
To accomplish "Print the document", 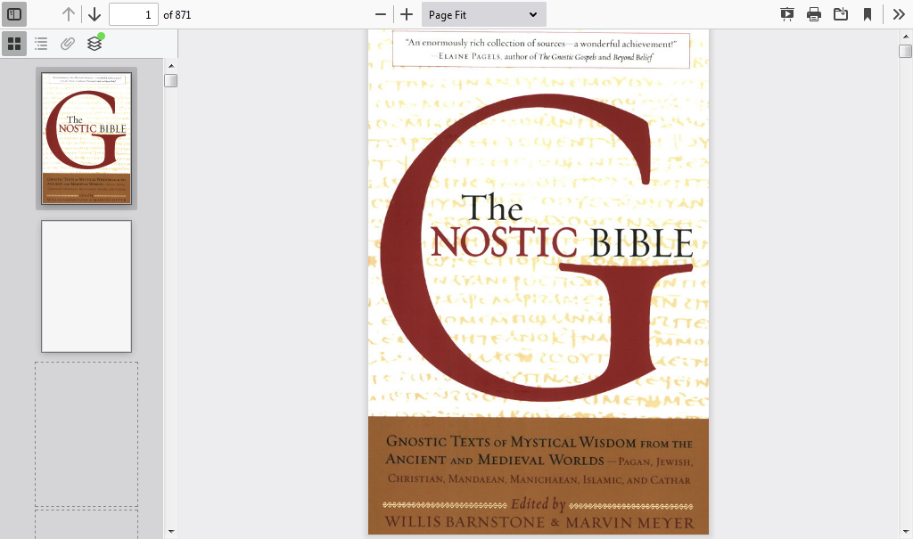I will point(814,14).
